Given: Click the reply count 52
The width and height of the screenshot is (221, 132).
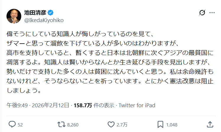Looking at the screenshot, I should [x=20, y=125].
